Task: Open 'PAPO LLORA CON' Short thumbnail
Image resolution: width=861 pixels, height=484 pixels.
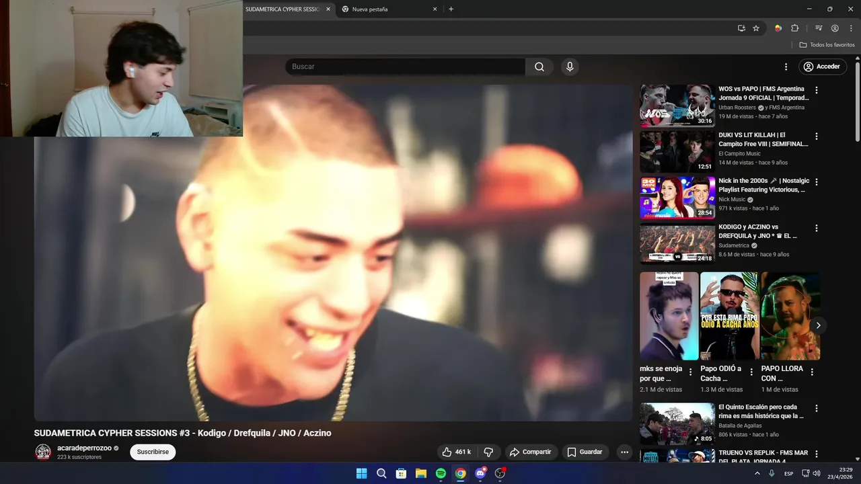Action: point(790,316)
